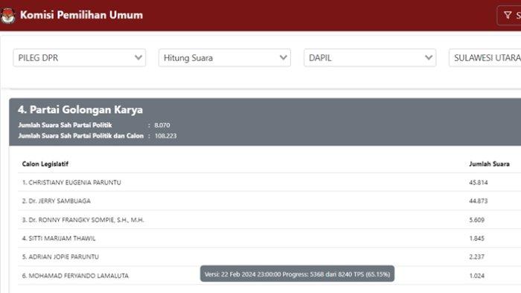
Task: Open the DAPIL dropdown
Action: [370, 58]
